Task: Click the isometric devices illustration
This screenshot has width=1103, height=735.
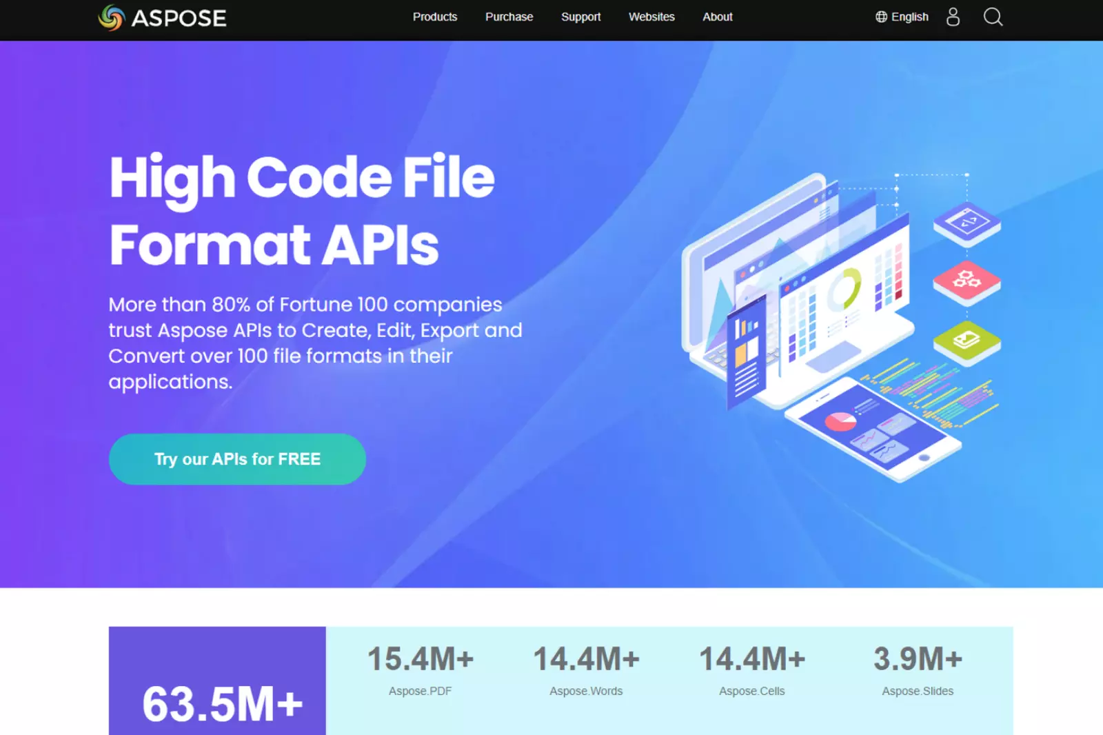Action: point(841,328)
